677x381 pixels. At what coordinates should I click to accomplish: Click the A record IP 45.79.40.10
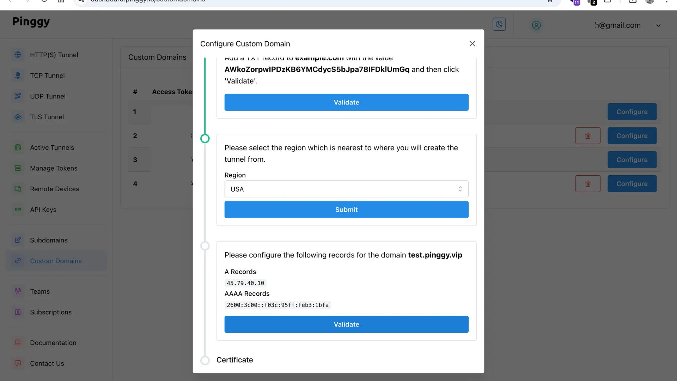coord(245,283)
